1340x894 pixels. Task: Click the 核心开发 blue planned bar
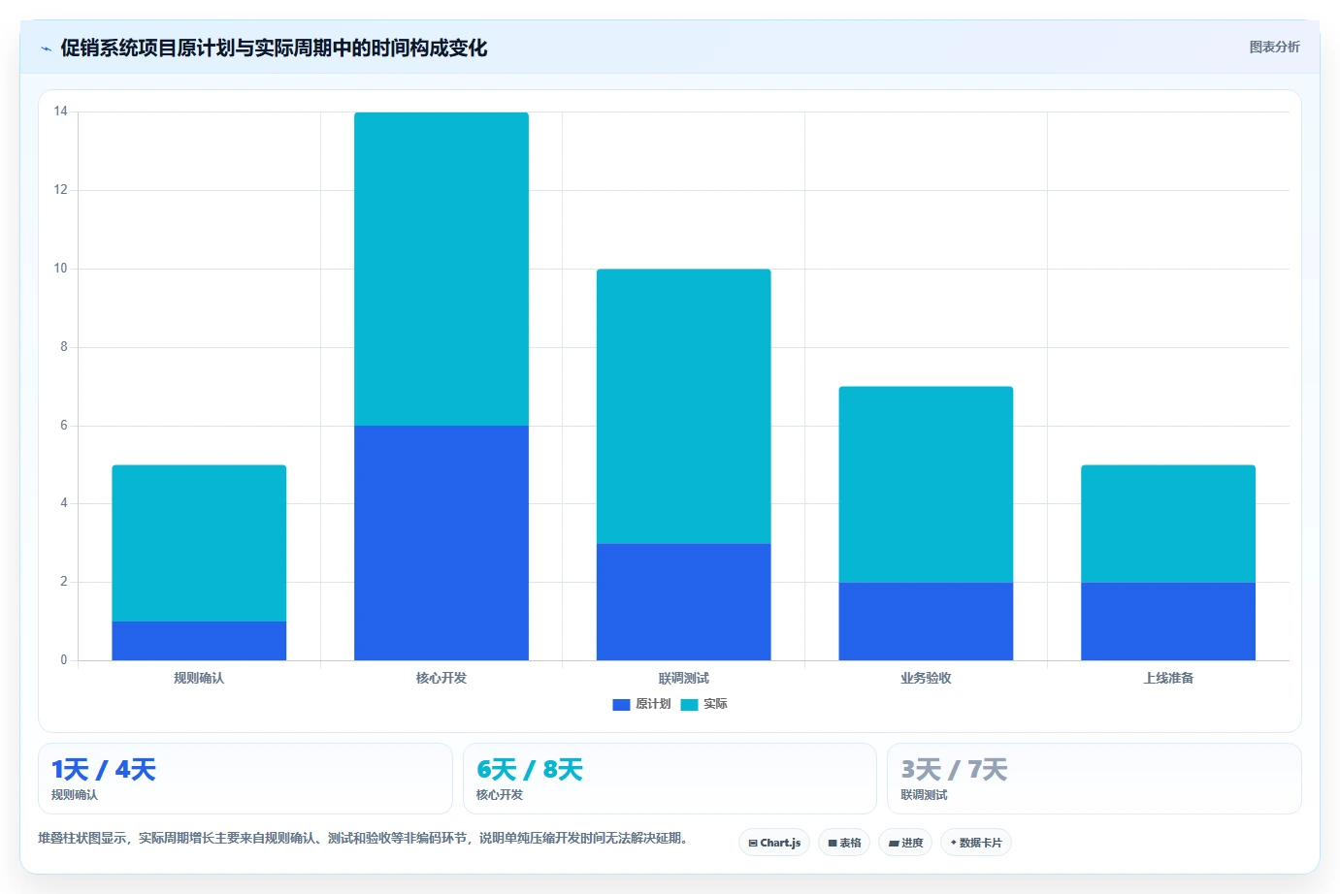pyautogui.click(x=441, y=543)
